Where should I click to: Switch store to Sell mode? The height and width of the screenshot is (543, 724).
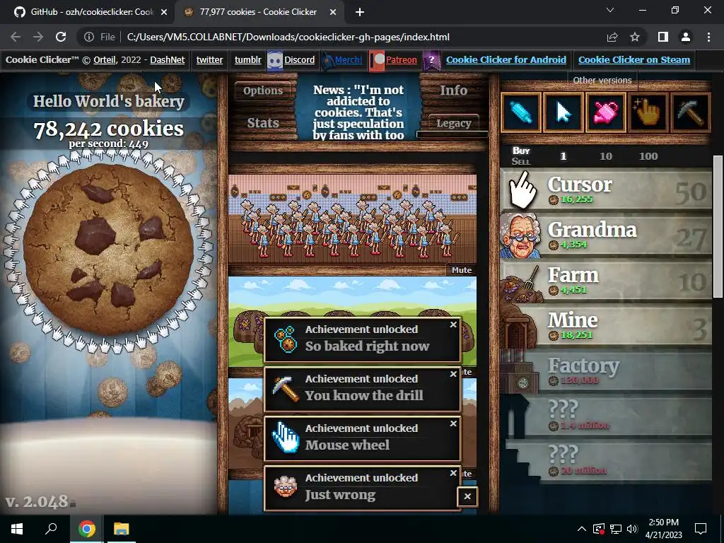tap(521, 162)
